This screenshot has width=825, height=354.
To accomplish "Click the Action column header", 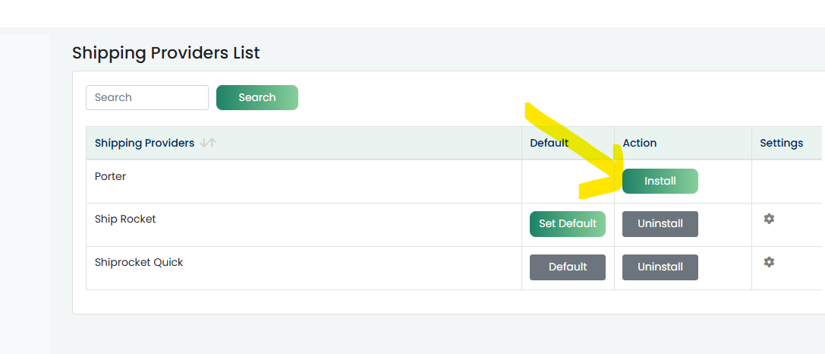I will point(639,143).
